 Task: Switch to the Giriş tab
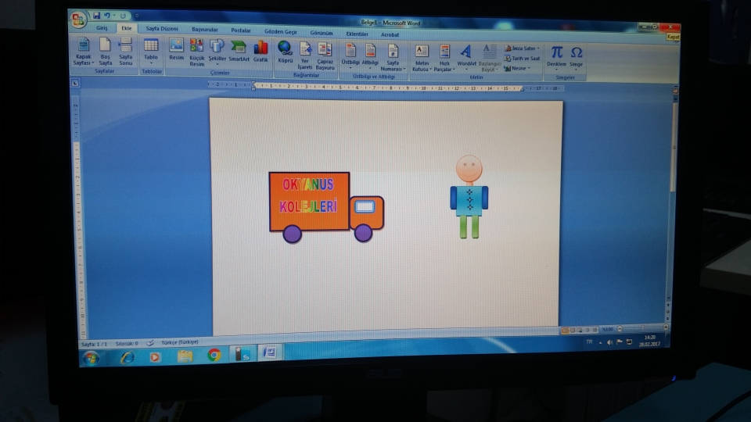(102, 28)
